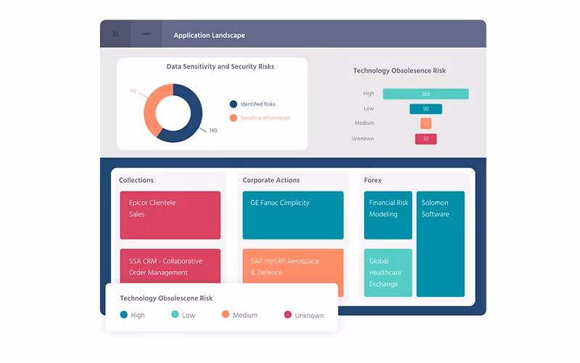Click the Forex column heading
Screen dimensions: 580x363
[373, 180]
